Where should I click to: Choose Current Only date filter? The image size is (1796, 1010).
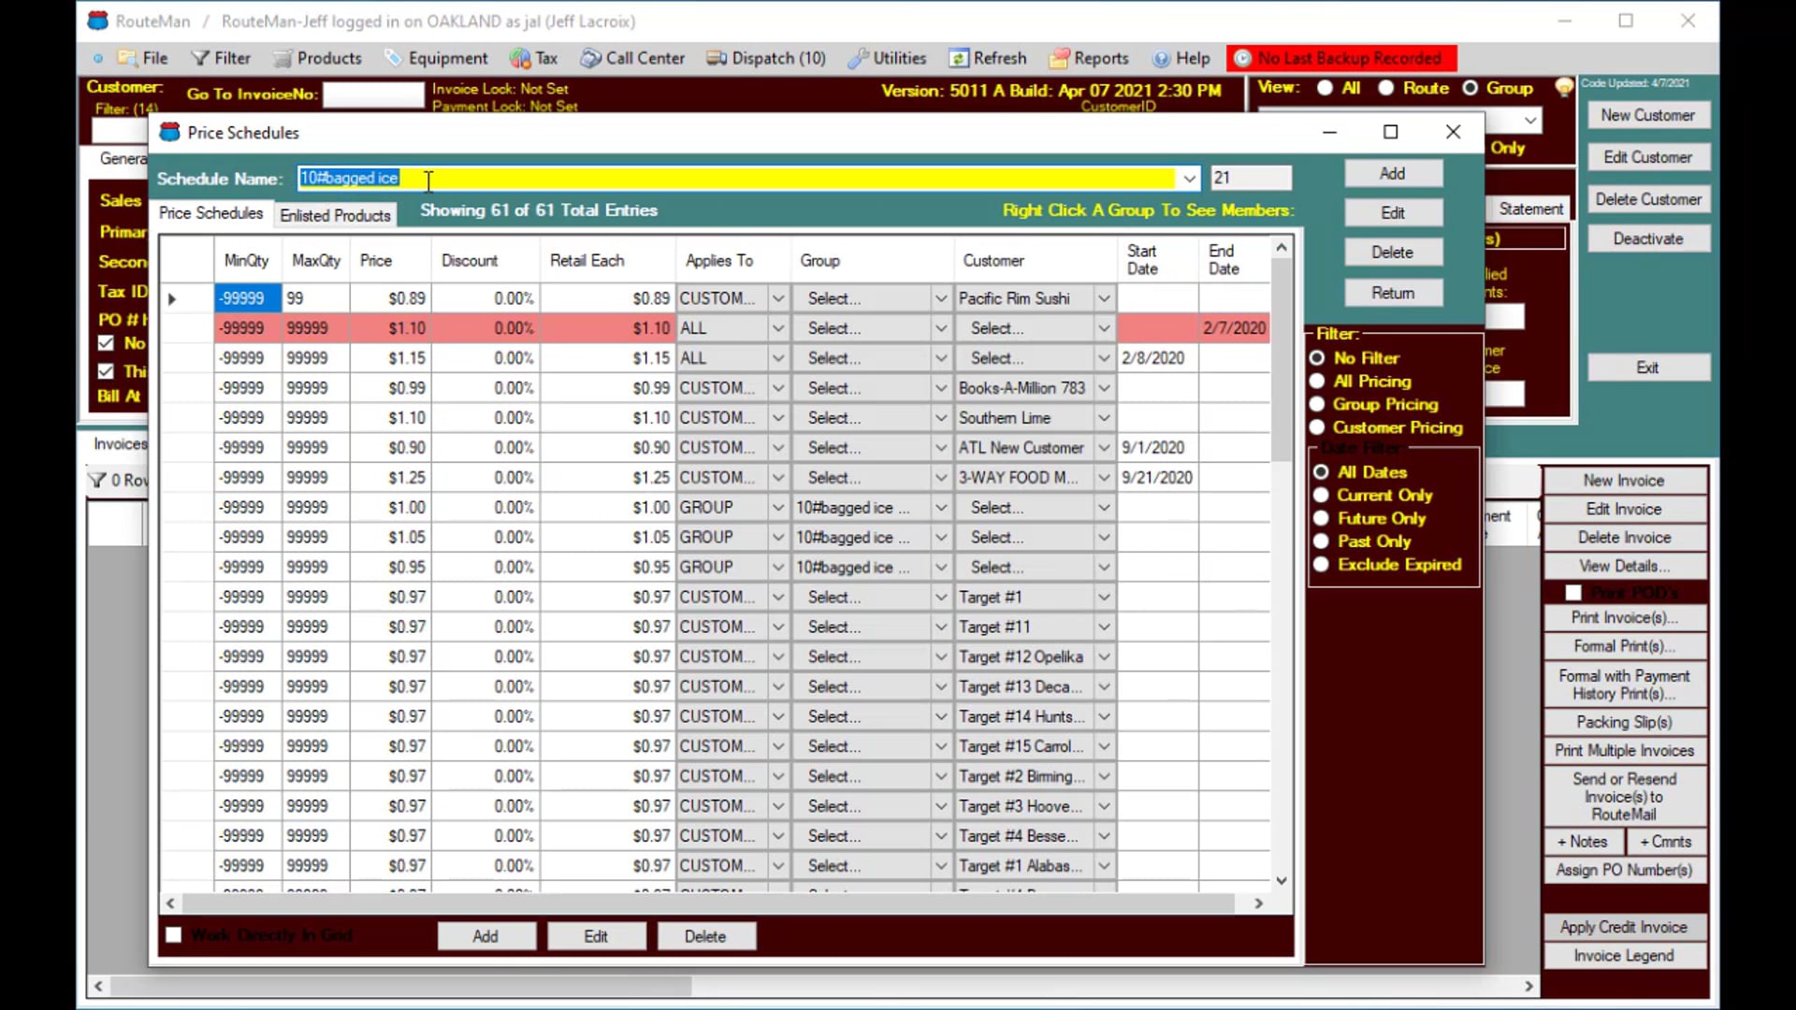(x=1321, y=496)
